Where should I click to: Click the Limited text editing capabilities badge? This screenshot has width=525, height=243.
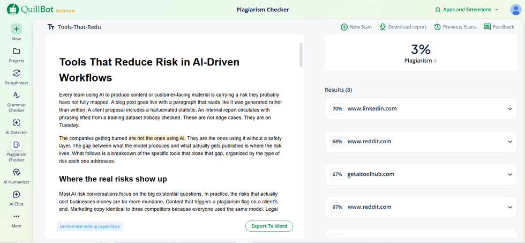click(x=90, y=226)
